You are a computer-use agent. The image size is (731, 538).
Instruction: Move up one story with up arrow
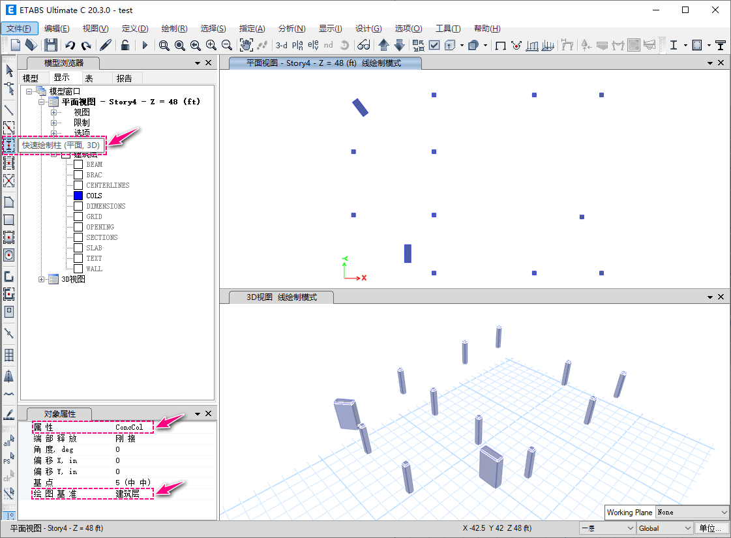coord(383,45)
